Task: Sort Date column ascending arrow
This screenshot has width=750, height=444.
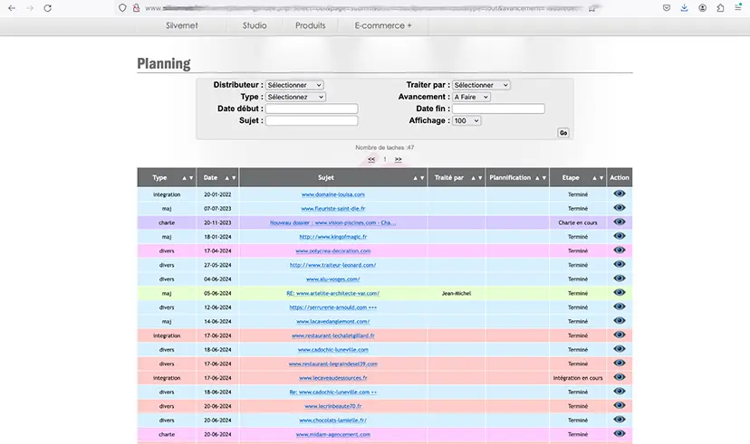Action: 226,178
